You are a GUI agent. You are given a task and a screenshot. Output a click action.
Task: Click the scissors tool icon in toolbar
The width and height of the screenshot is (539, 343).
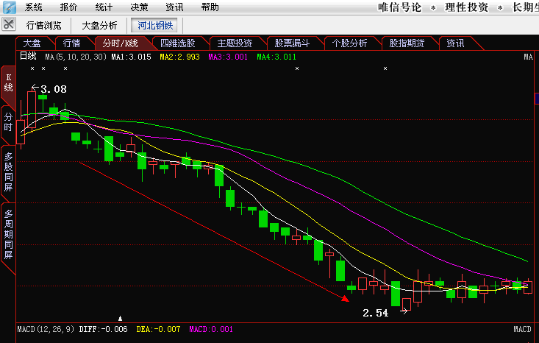[x=9, y=24]
